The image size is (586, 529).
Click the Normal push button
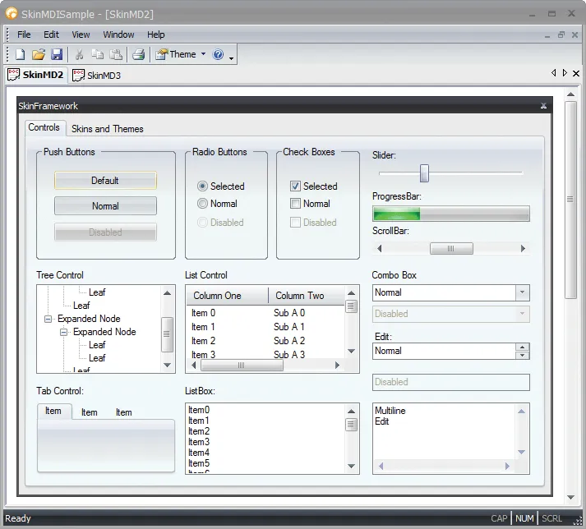[105, 206]
